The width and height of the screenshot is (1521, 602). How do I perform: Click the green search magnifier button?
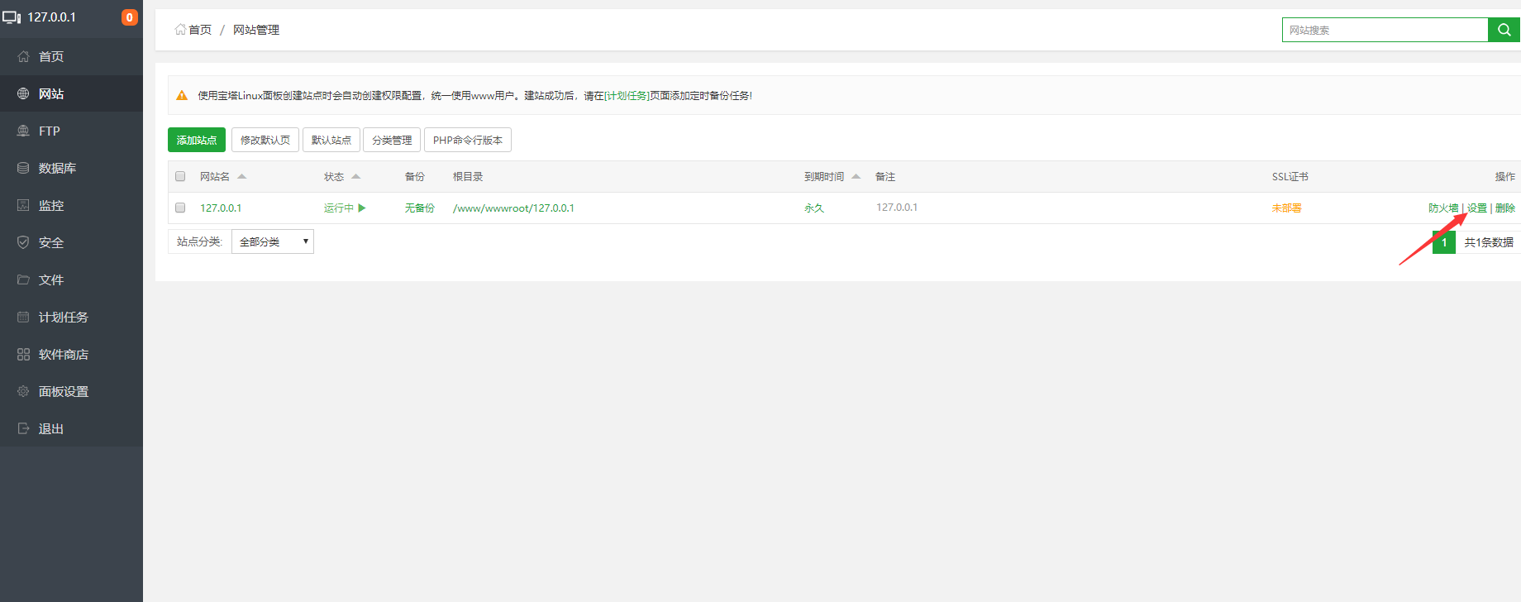click(1504, 30)
